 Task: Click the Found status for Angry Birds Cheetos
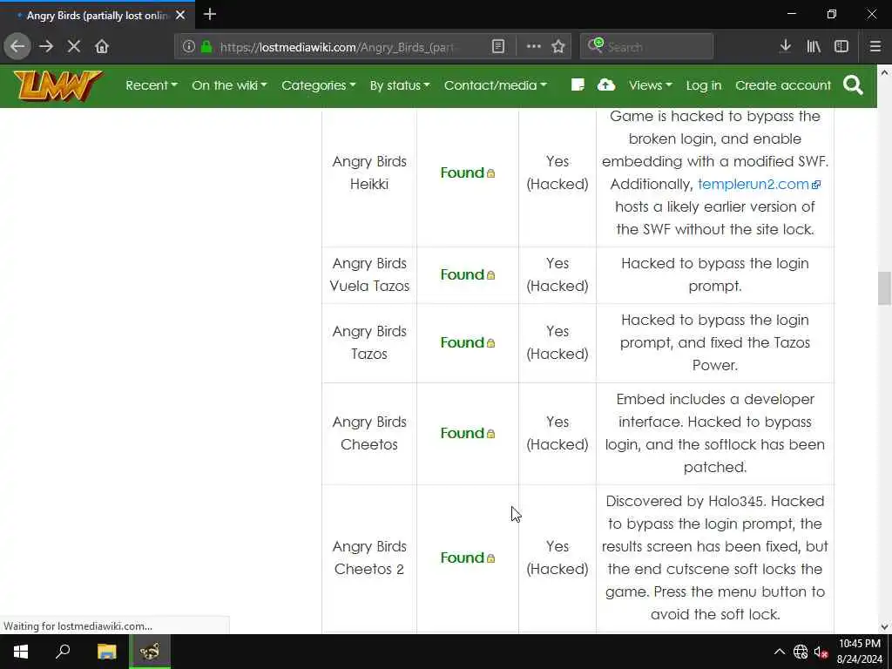point(462,434)
